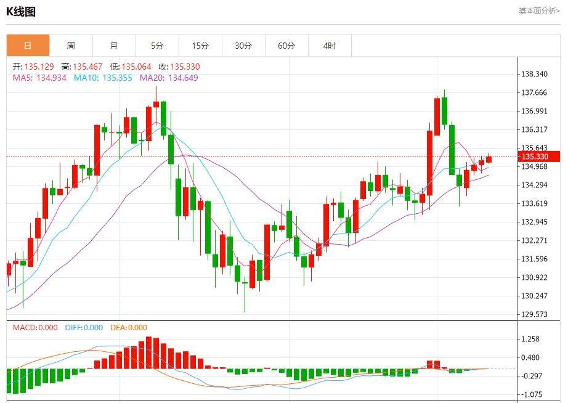Click the MA10: 135.355 legend

[103, 78]
